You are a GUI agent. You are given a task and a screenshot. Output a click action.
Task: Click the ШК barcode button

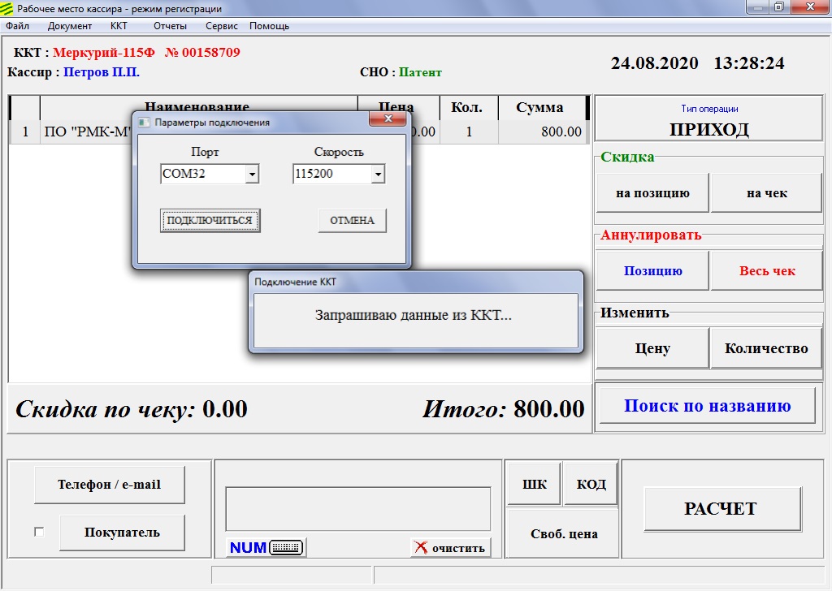coord(534,485)
